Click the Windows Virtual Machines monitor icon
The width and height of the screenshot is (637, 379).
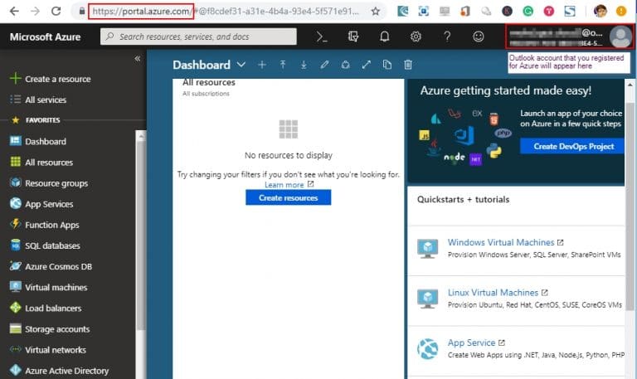(x=427, y=248)
